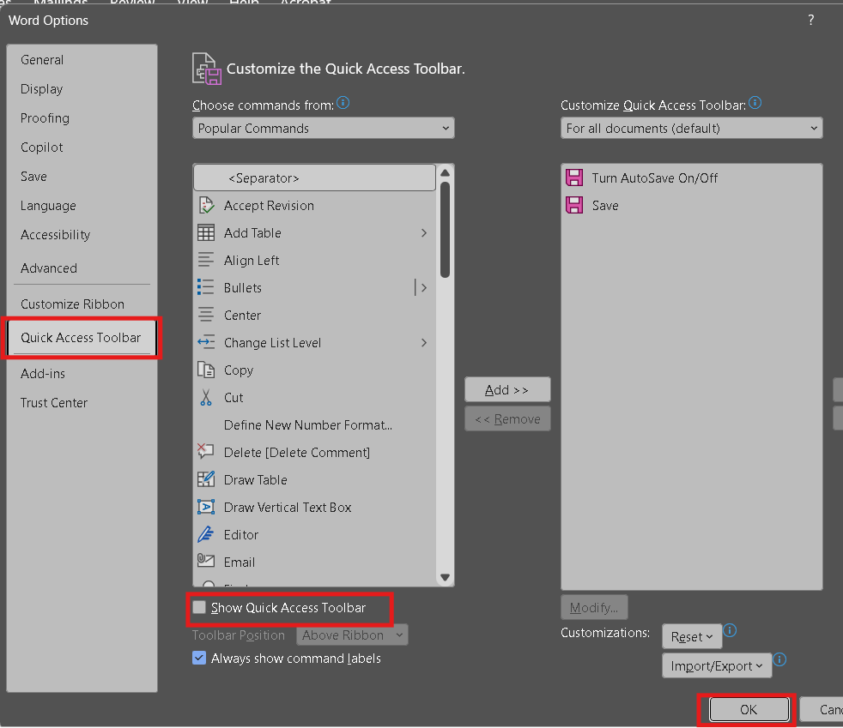Image resolution: width=843 pixels, height=728 pixels.
Task: Click the Draw Vertical Text Box icon
Action: [x=206, y=507]
